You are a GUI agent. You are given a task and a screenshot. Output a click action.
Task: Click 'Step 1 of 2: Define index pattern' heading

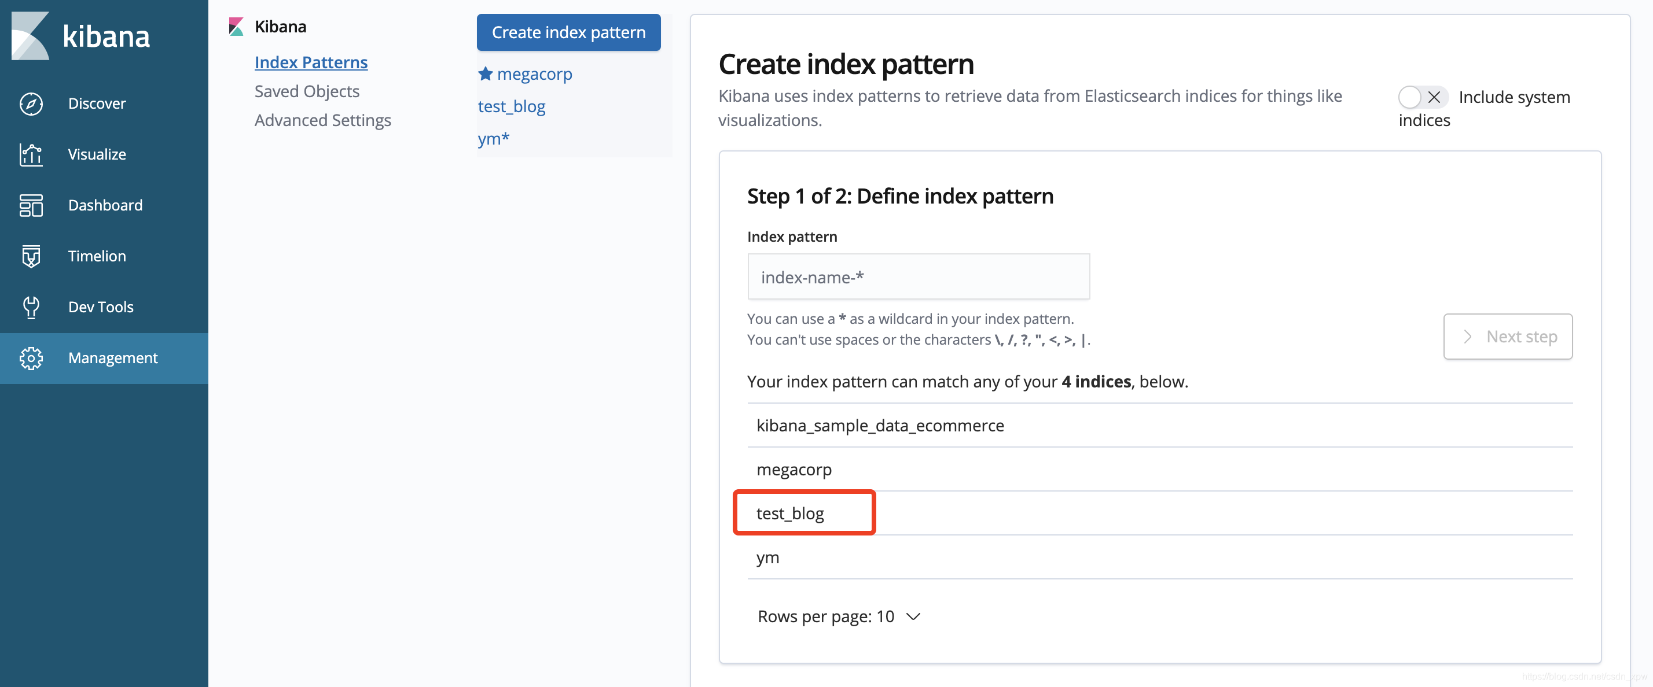(x=899, y=196)
